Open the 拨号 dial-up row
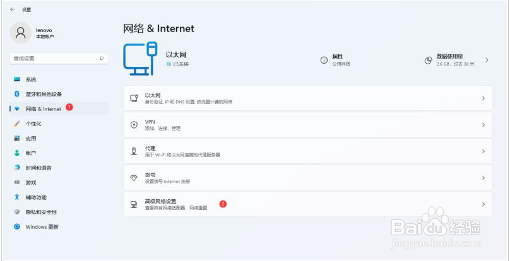Screen dimensions: 510x261 (307, 178)
